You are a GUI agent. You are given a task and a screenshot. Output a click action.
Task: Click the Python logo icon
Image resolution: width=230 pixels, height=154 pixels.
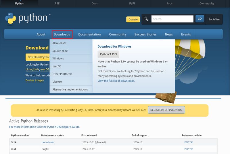11,19
